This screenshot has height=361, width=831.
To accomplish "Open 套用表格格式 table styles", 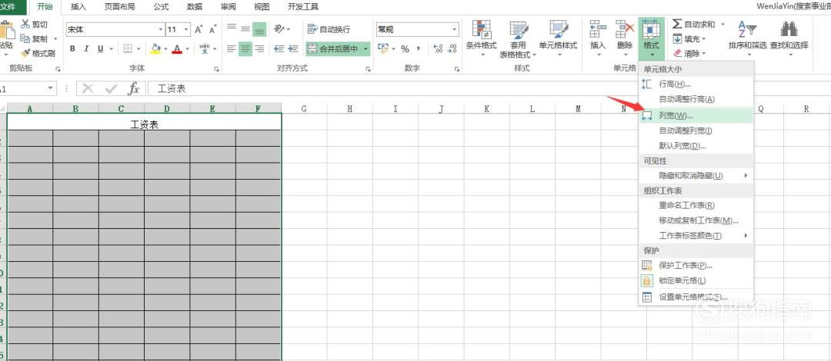I will [519, 39].
